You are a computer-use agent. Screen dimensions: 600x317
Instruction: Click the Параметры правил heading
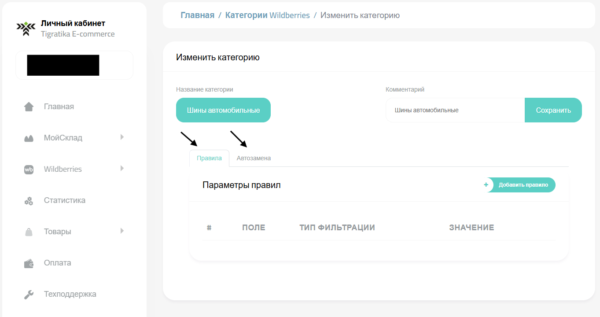pyautogui.click(x=242, y=185)
